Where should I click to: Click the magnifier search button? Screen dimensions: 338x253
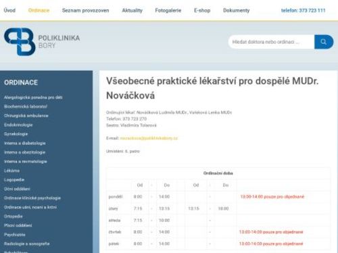[324, 42]
